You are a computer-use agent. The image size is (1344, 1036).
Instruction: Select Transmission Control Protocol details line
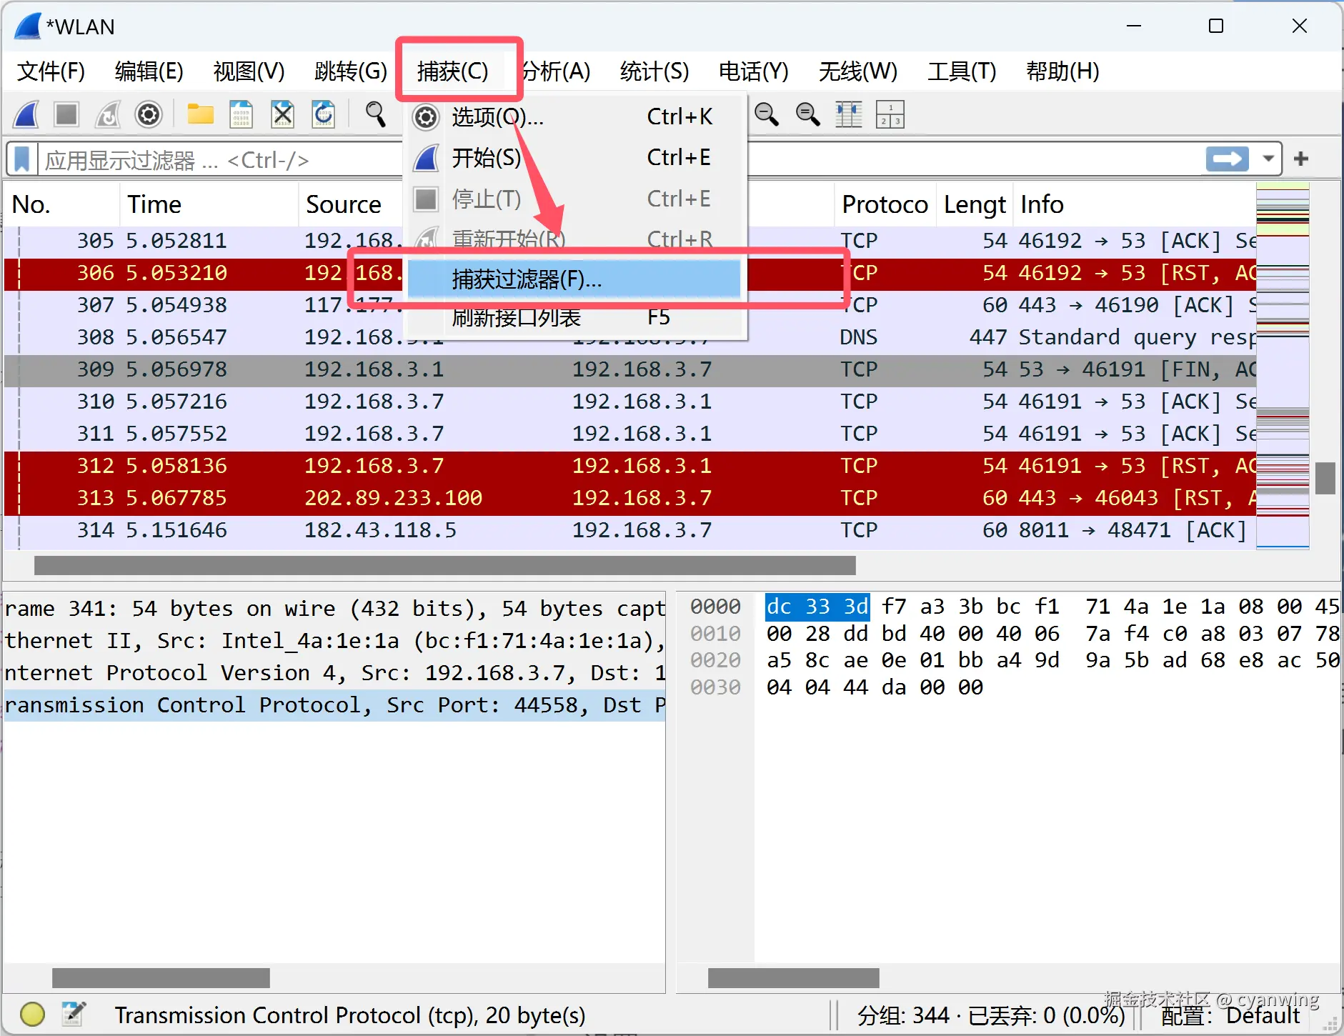[x=334, y=705]
